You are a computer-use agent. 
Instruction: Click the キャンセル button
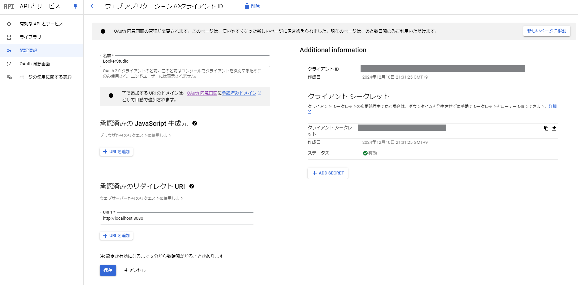click(135, 270)
